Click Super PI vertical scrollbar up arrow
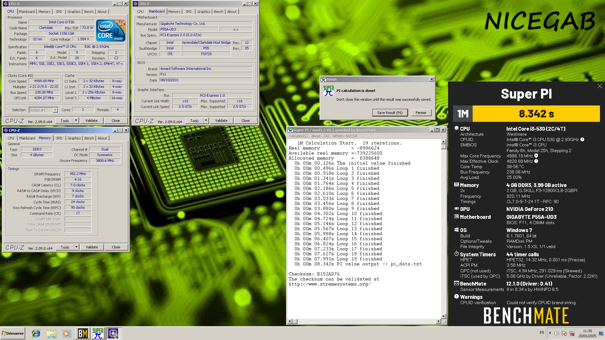Viewport: 605px width, 340px height. 443,142
